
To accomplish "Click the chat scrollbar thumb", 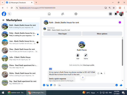I will tap(122, 52).
